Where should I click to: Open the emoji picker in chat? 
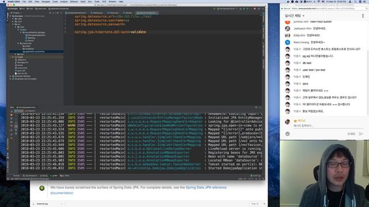(287, 134)
